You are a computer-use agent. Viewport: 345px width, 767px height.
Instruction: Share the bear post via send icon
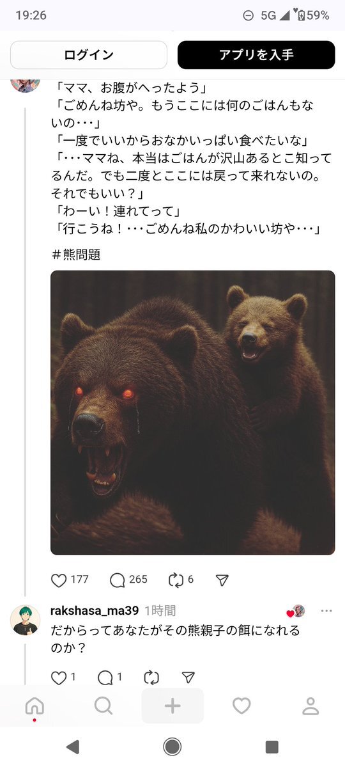point(222,580)
